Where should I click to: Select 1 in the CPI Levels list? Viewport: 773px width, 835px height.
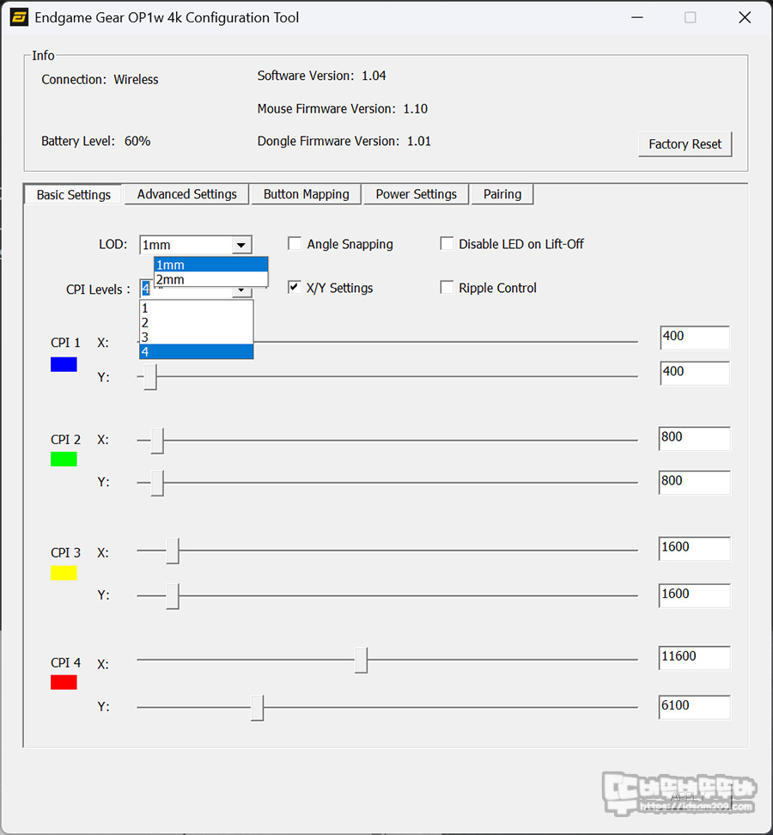[196, 308]
